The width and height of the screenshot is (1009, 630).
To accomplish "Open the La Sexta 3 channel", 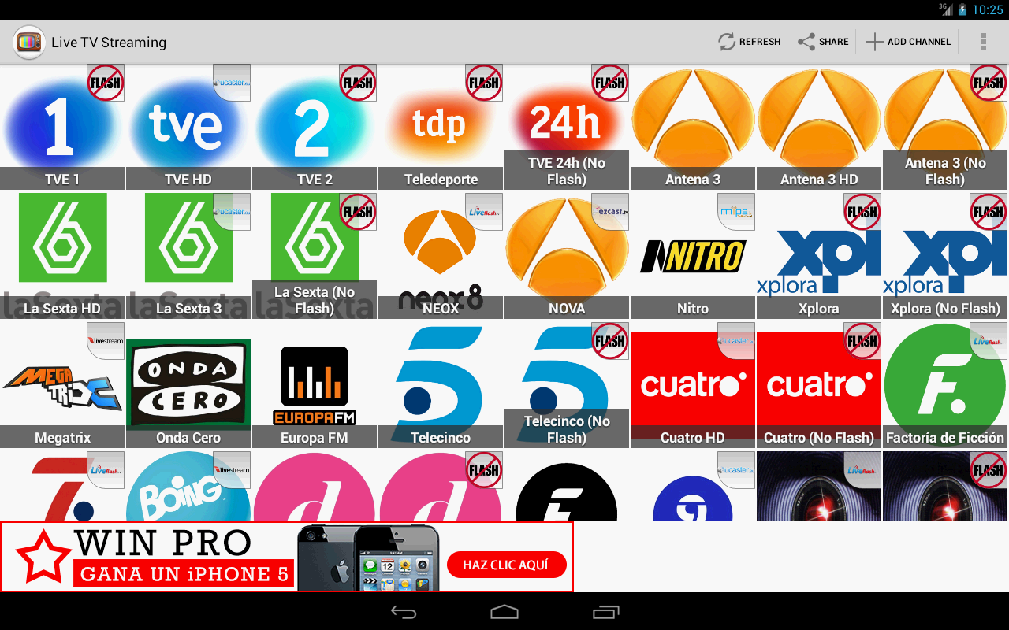I will click(188, 256).
